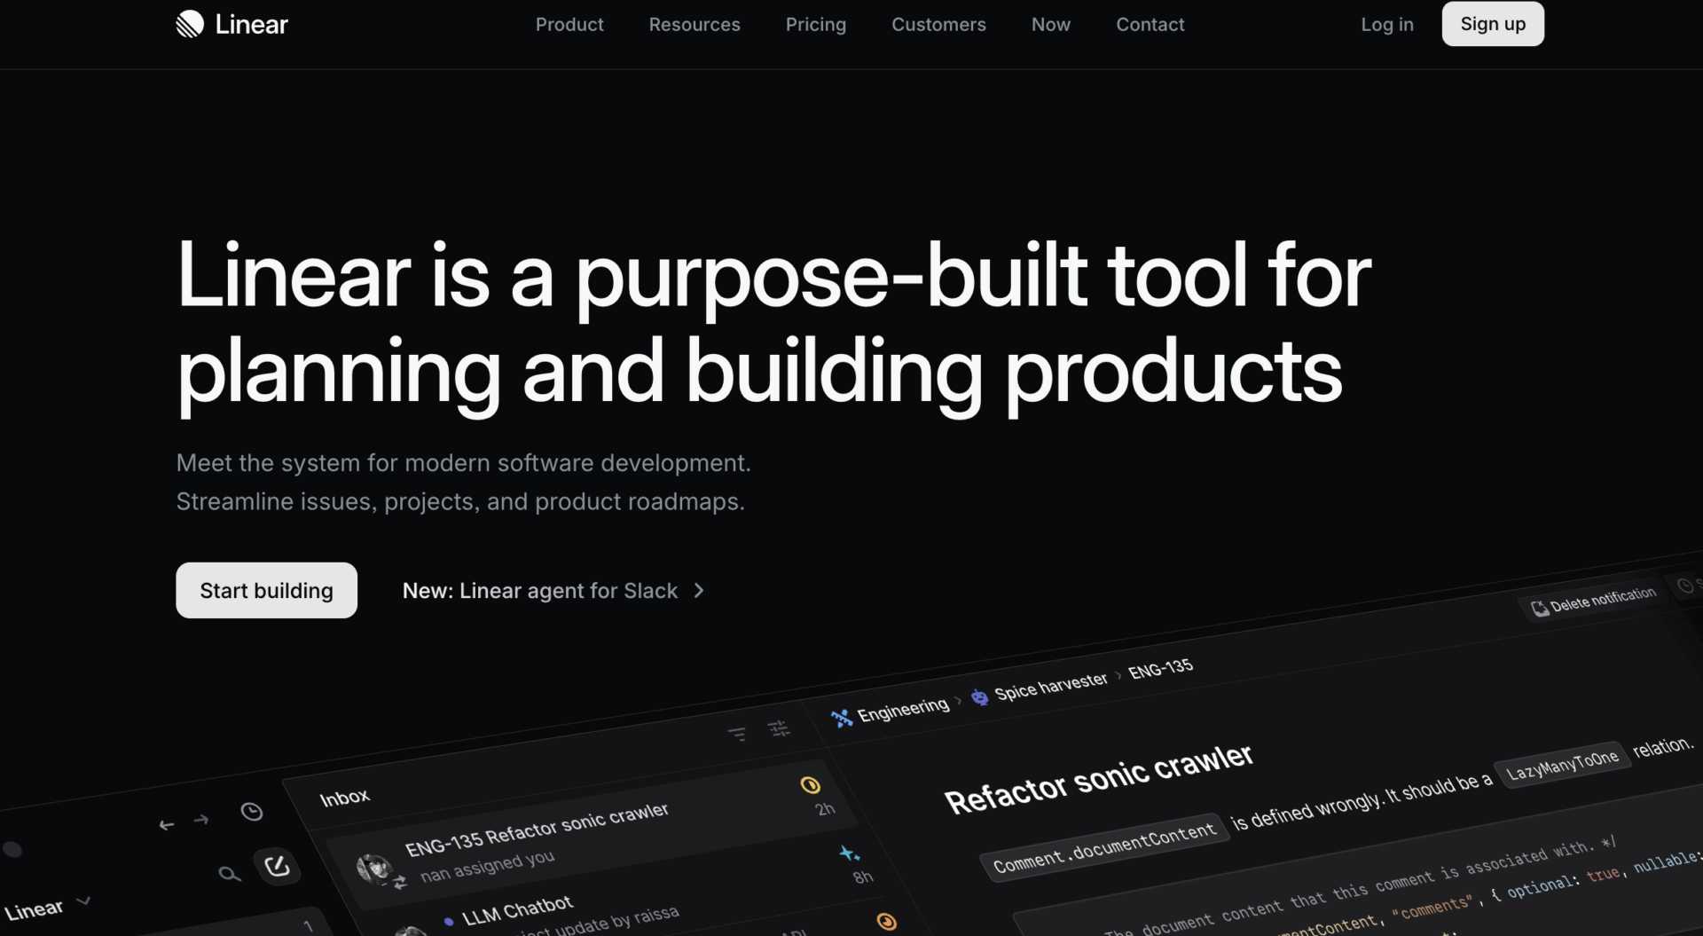Open the Product menu

tap(569, 25)
